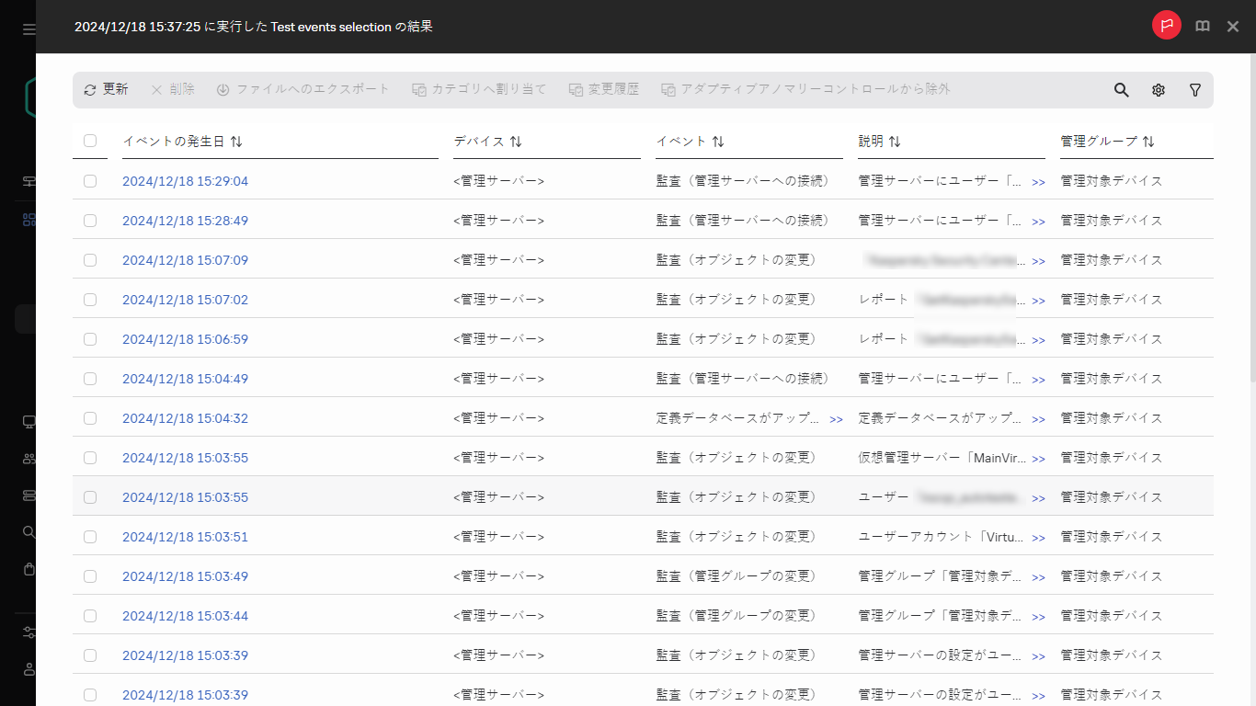Refresh the events list

[x=105, y=89]
